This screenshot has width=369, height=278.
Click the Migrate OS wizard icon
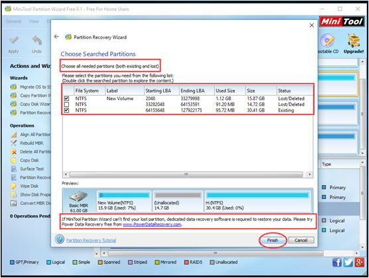click(x=13, y=87)
